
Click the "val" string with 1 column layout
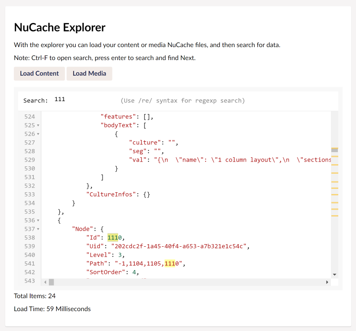243,160
